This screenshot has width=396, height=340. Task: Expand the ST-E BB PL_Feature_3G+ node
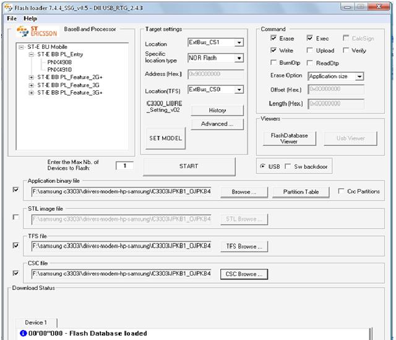tap(32, 93)
